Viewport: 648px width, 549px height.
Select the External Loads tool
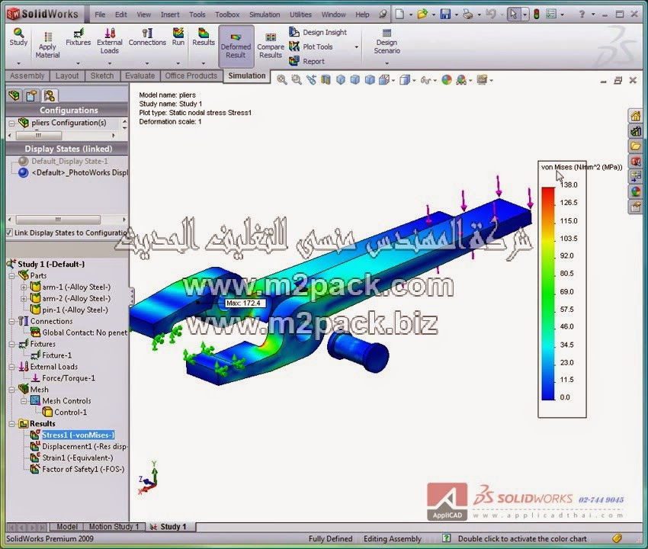click(110, 41)
